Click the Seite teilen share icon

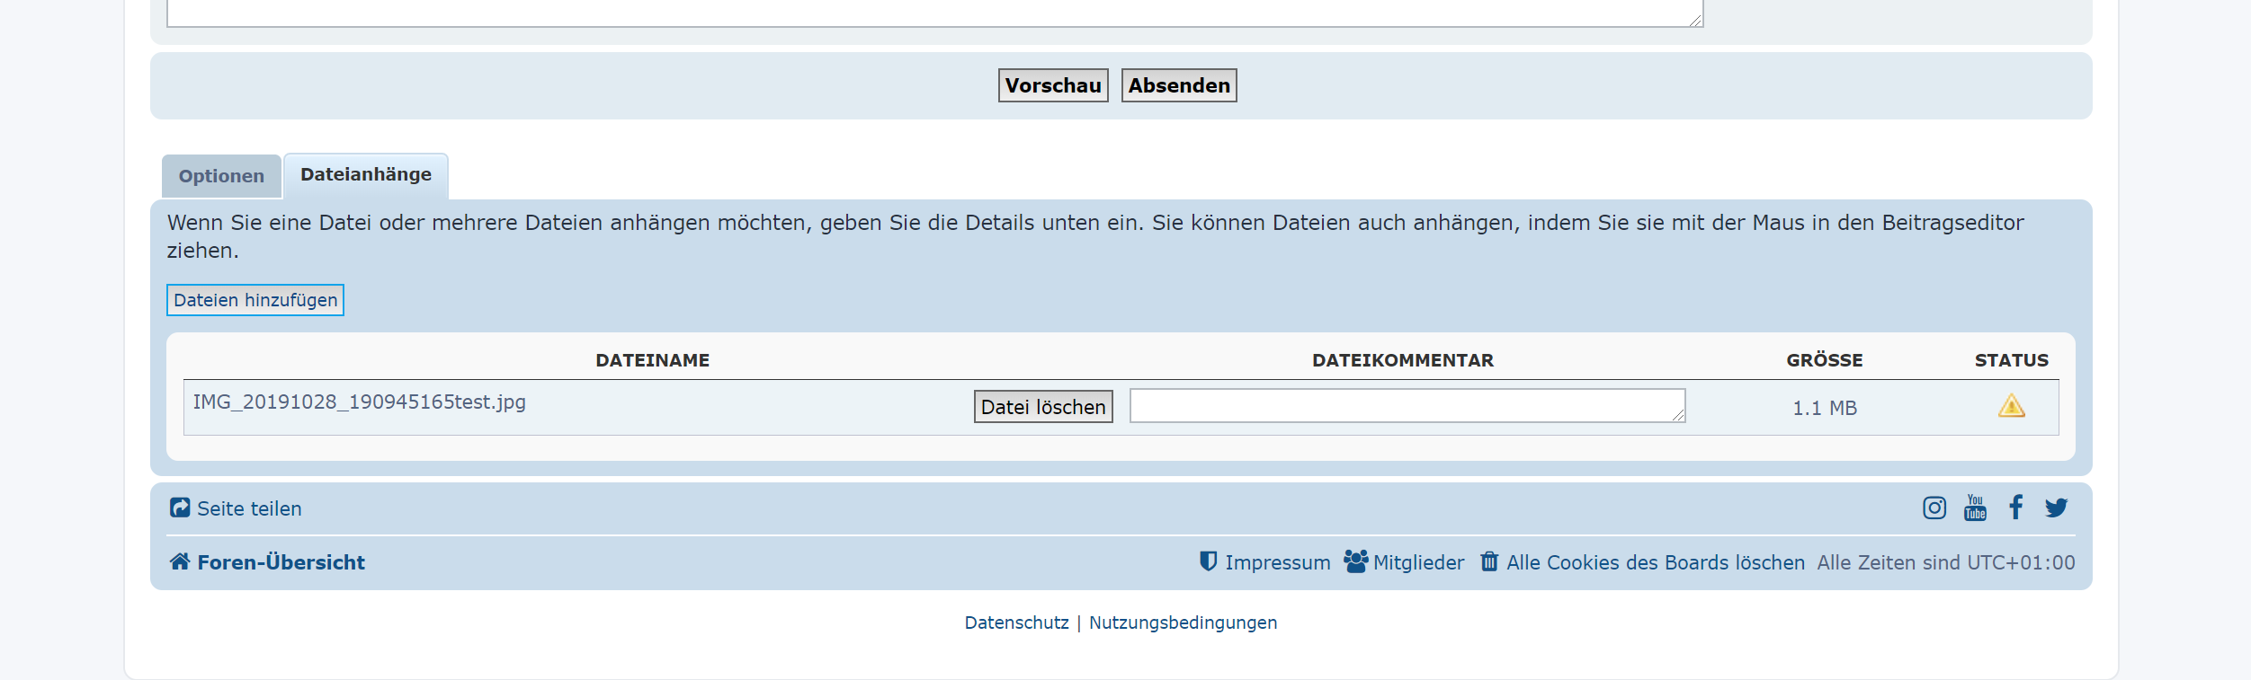180,508
